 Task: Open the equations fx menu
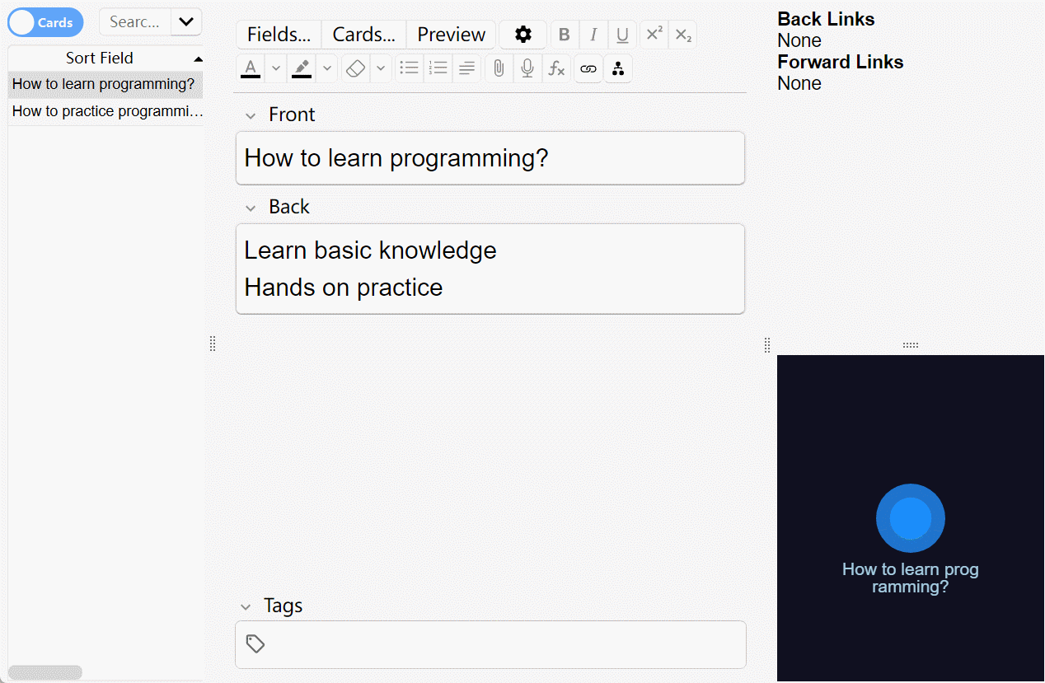[556, 68]
